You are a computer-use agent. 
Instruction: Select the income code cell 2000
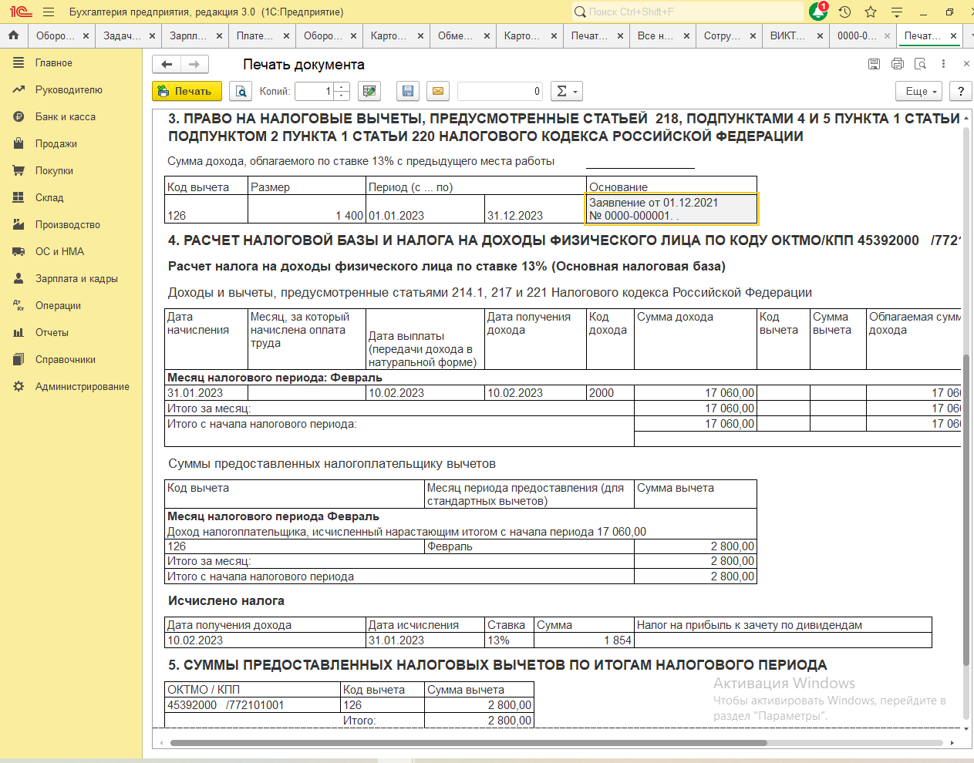[610, 393]
